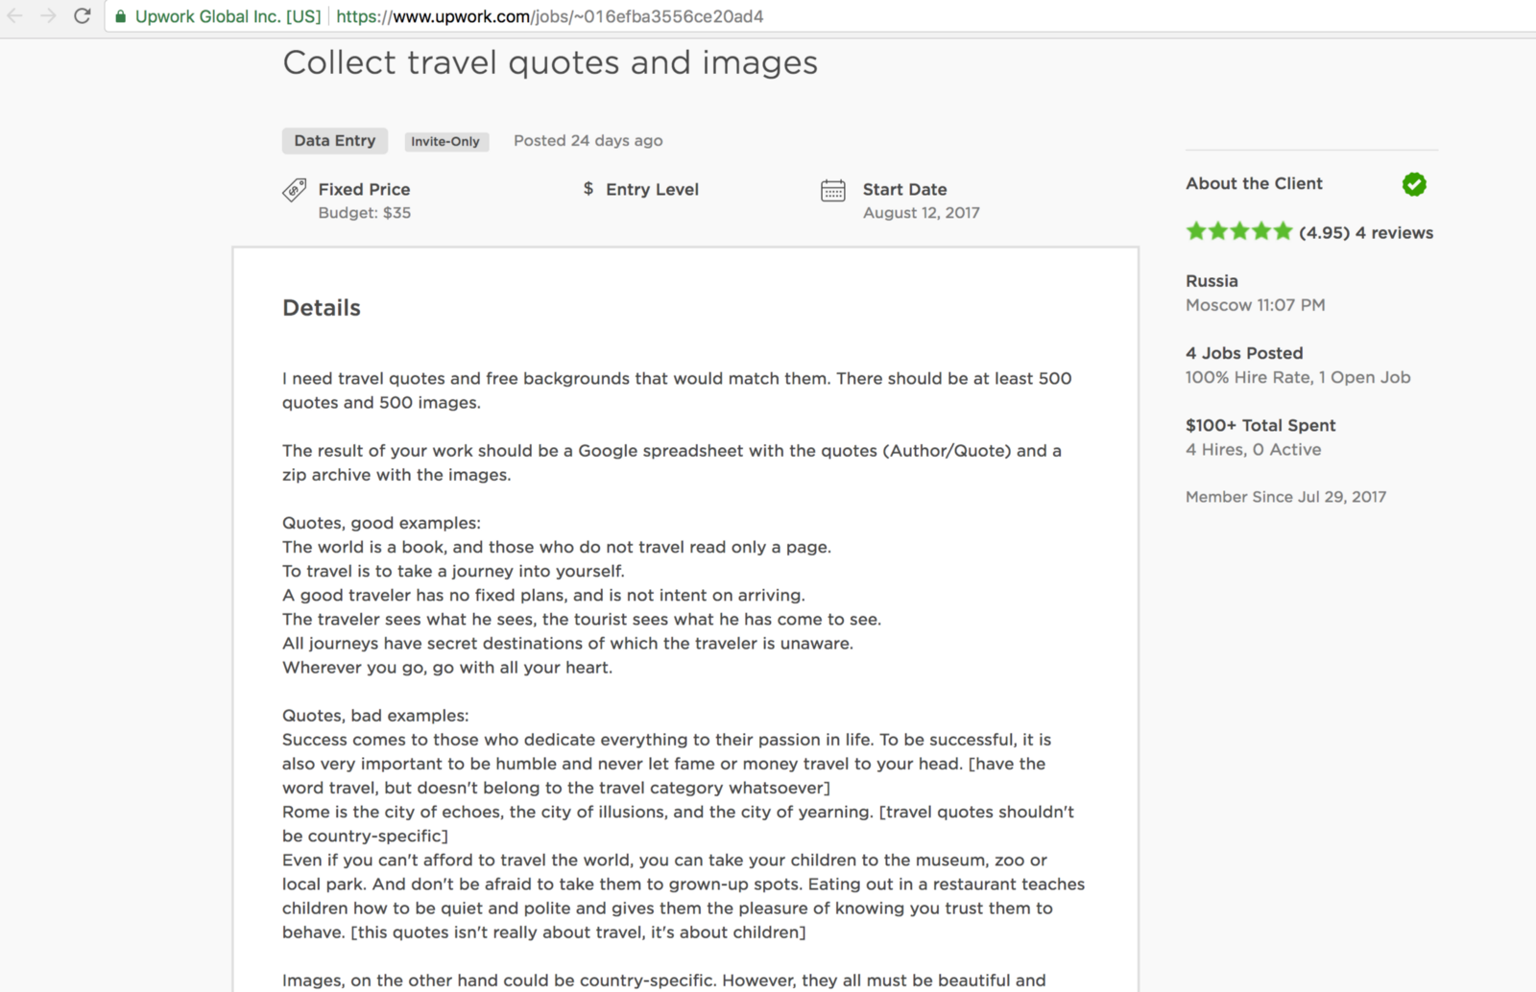Click the dollar sign Entry Level icon
The width and height of the screenshot is (1536, 992).
point(588,189)
